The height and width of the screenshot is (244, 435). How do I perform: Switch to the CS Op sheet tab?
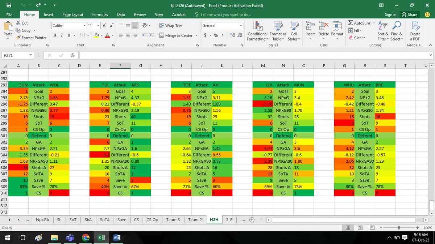pyautogui.click(x=152, y=219)
